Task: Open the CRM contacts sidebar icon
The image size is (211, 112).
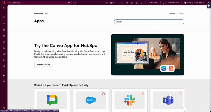Action: point(4,17)
